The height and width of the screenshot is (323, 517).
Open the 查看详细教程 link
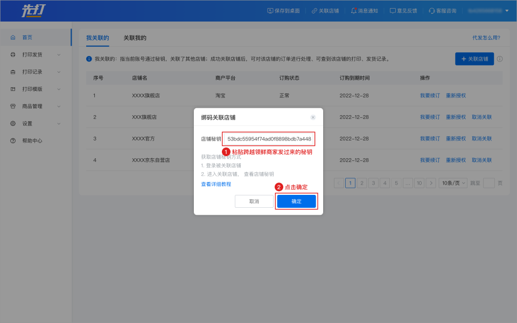pos(216,184)
